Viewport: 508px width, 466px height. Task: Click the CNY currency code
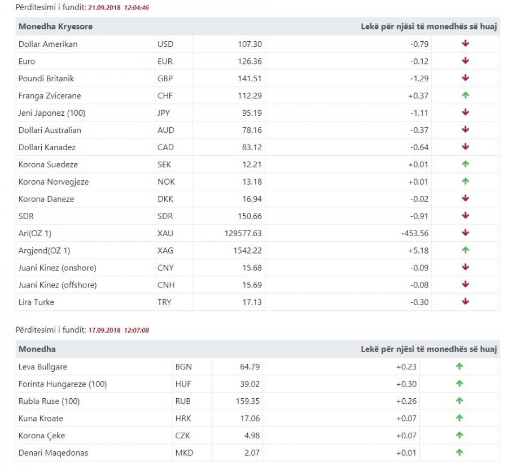tap(165, 268)
